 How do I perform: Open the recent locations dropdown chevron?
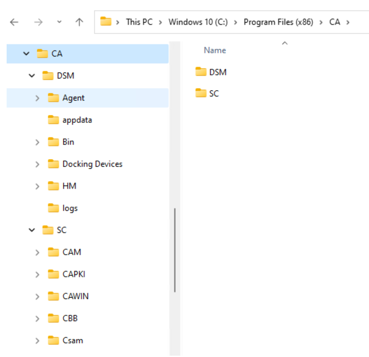(x=59, y=23)
